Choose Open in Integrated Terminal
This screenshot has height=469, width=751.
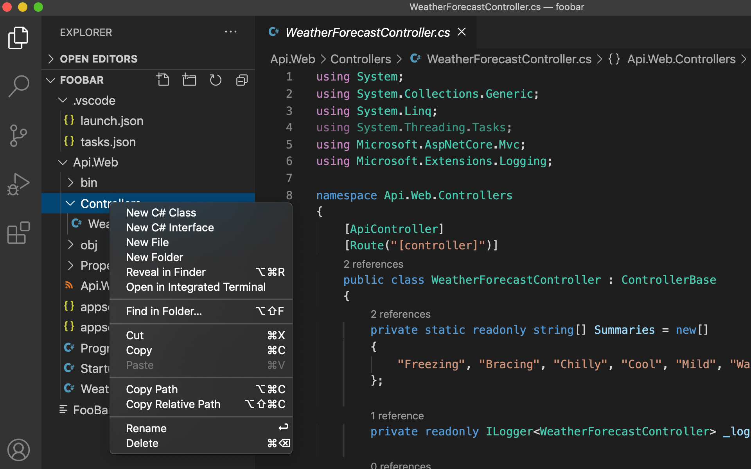coord(196,287)
